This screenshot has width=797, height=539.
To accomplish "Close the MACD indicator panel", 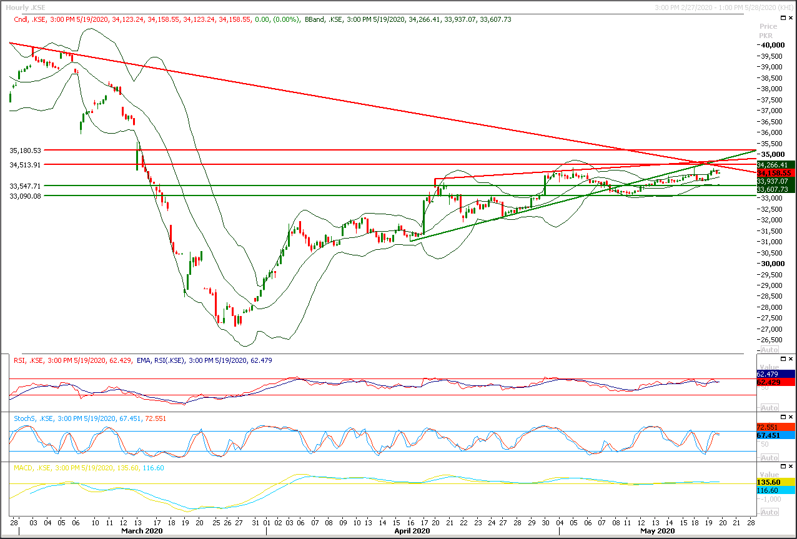I will pyautogui.click(x=791, y=466).
